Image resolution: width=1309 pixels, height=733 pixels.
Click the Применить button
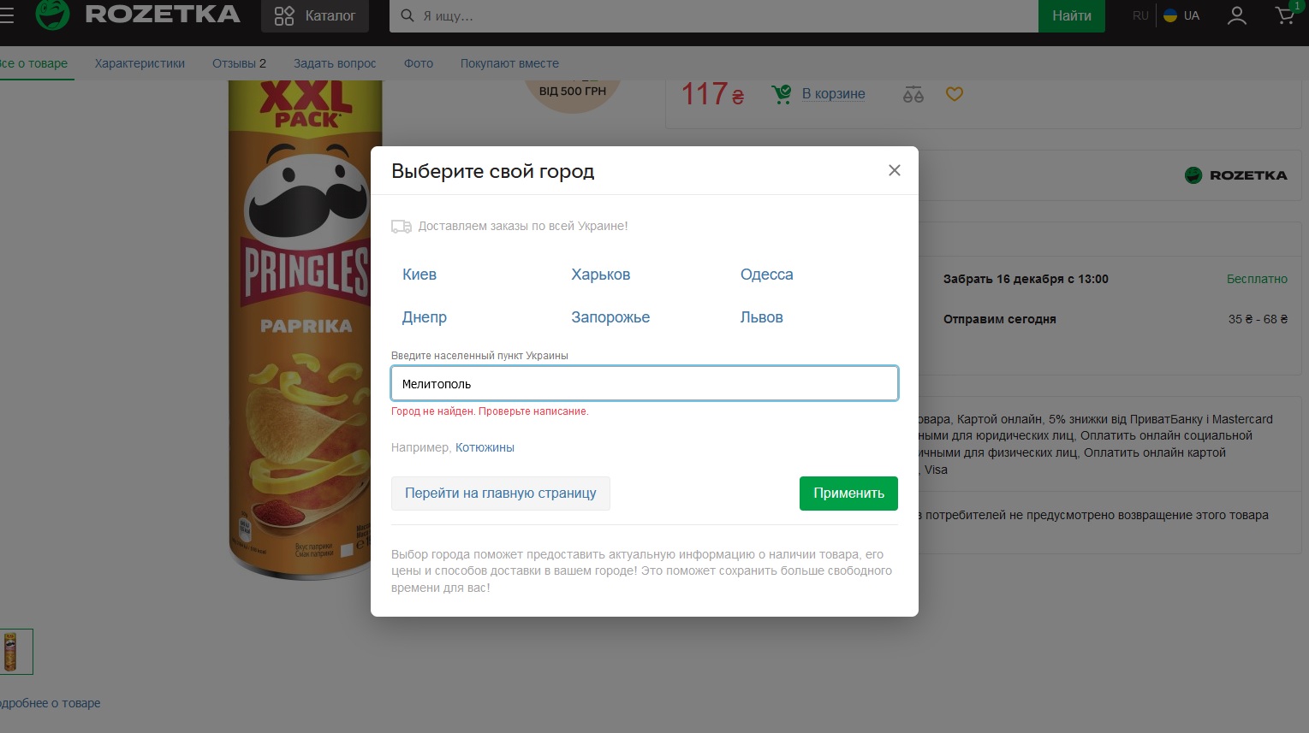(x=848, y=494)
